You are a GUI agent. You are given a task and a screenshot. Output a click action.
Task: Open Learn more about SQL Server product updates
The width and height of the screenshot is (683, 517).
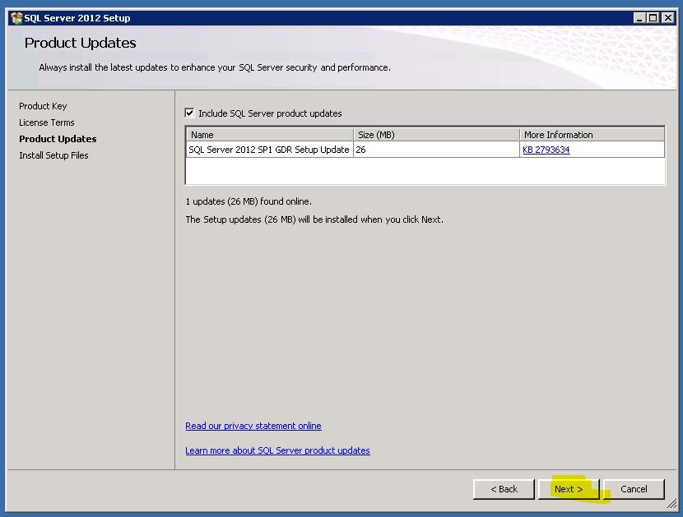tap(277, 450)
